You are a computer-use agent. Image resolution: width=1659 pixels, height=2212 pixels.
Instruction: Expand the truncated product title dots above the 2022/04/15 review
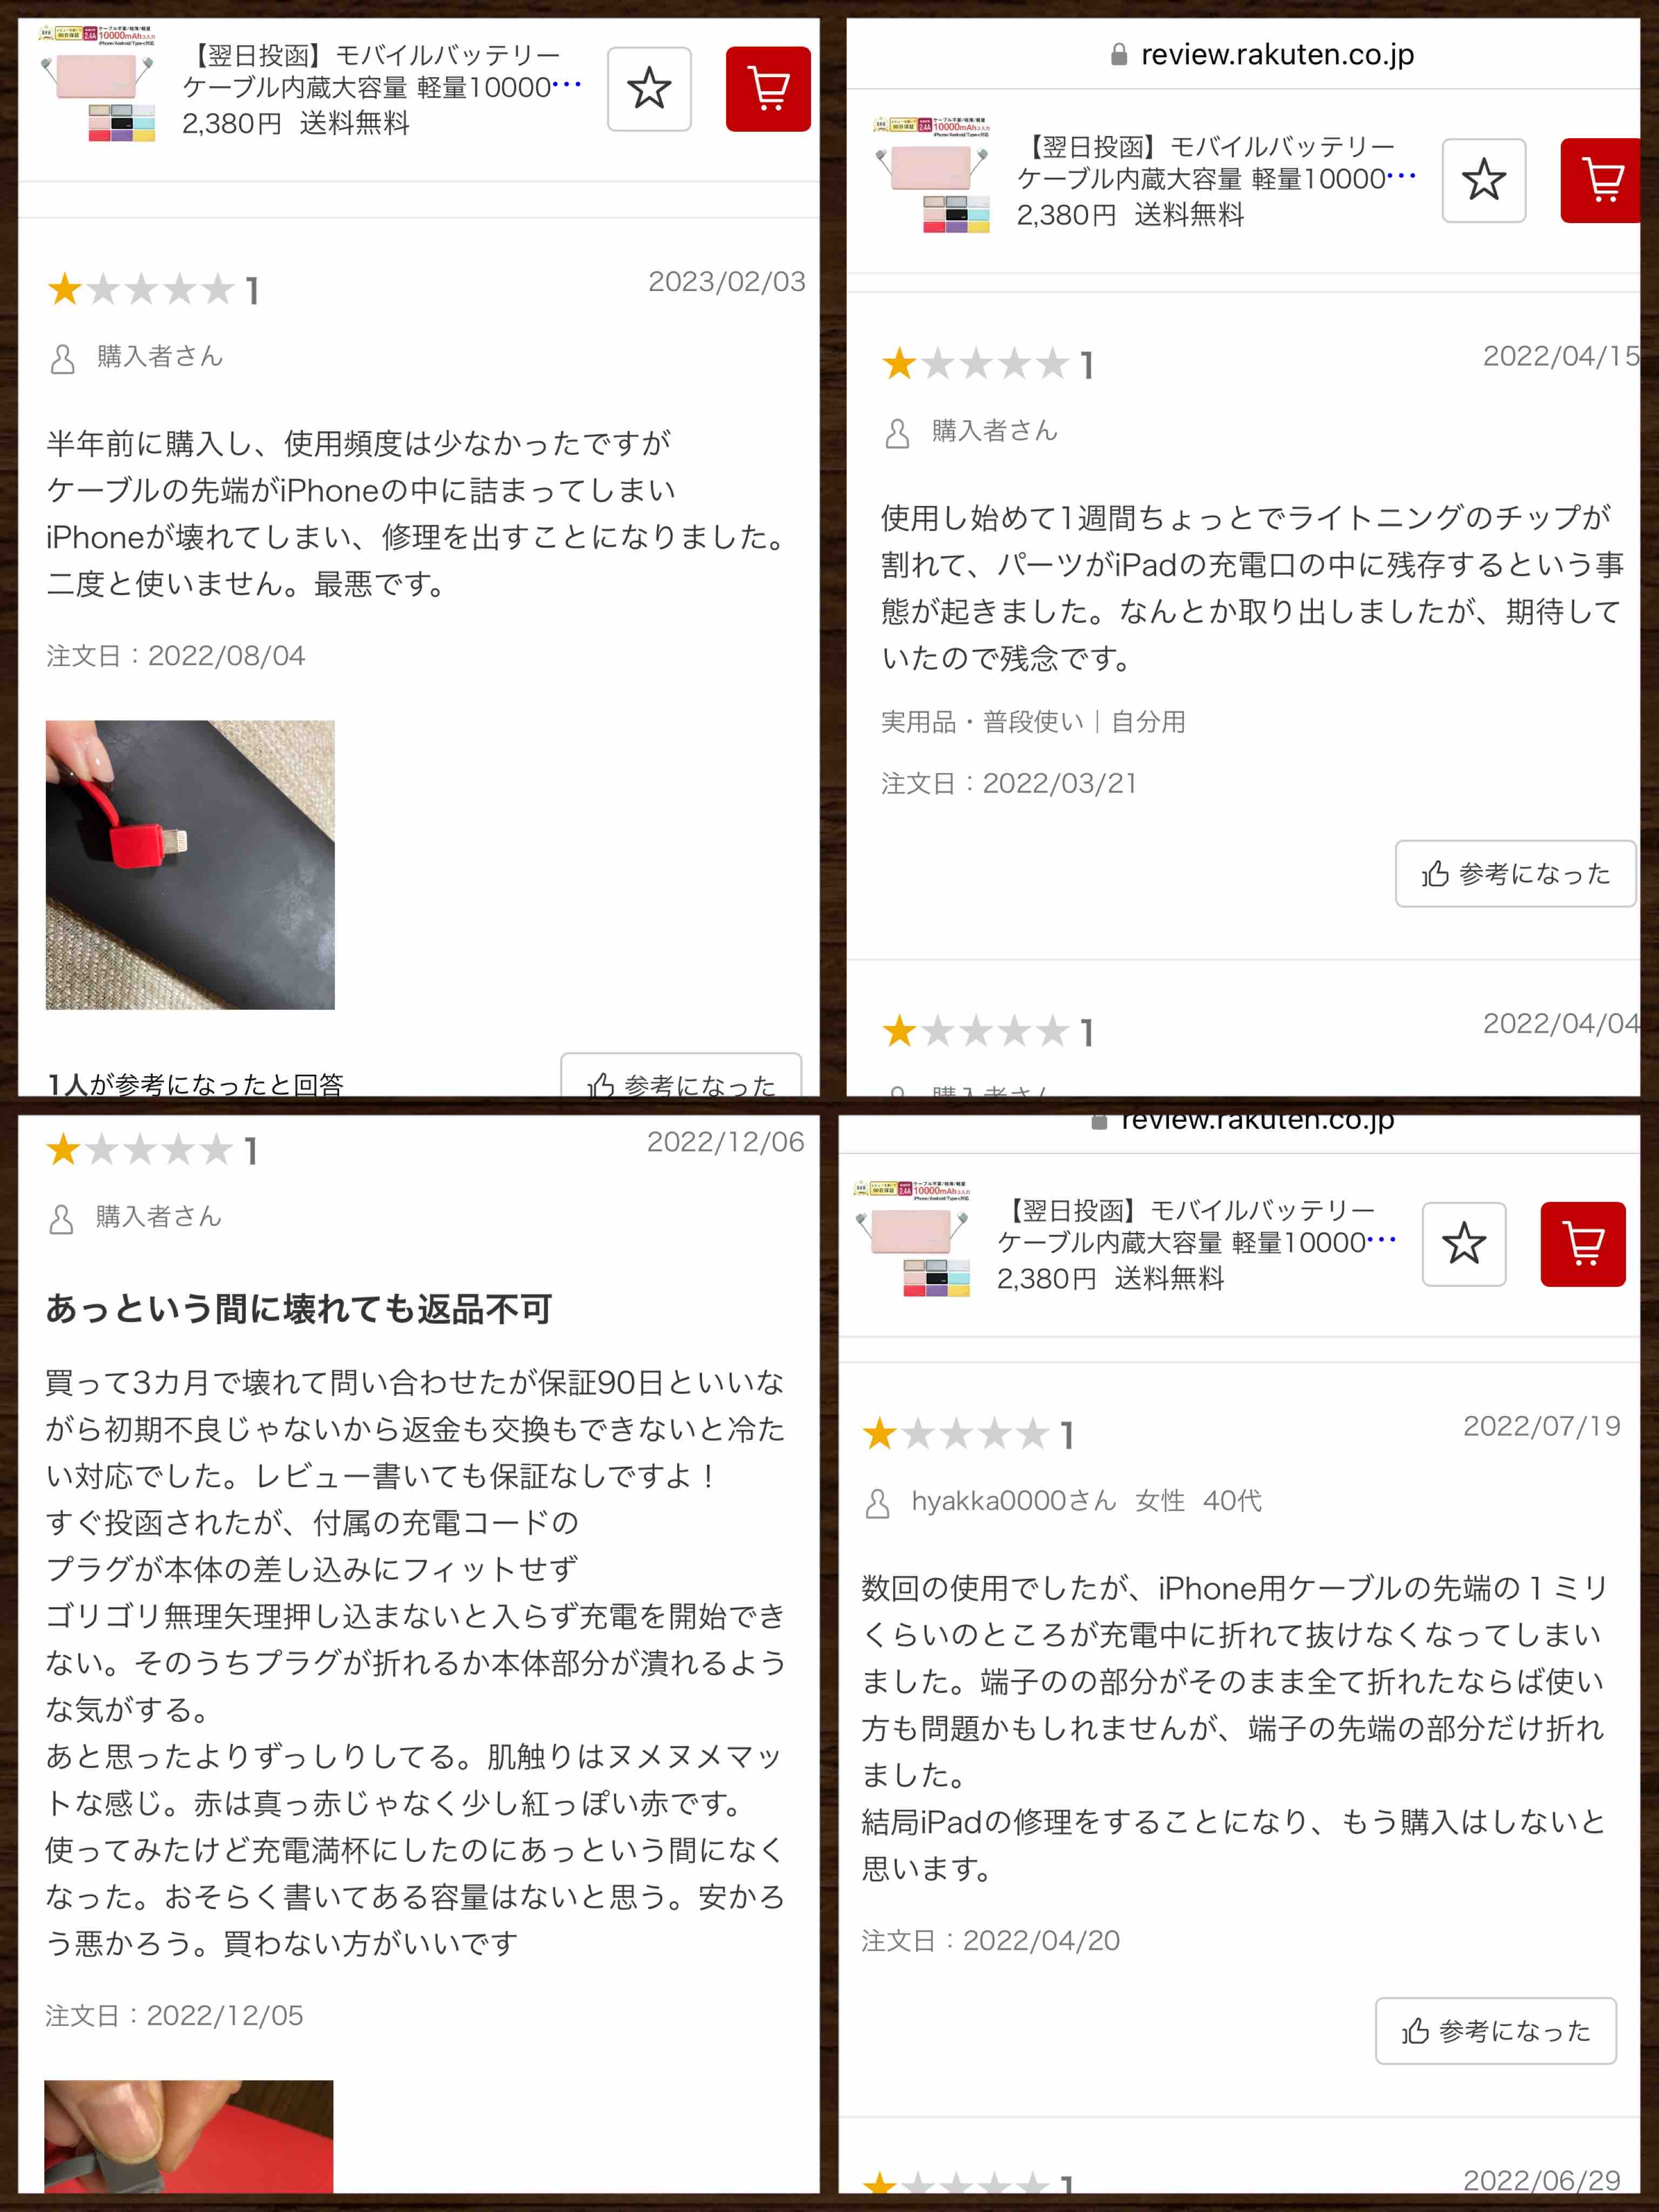tap(1401, 177)
